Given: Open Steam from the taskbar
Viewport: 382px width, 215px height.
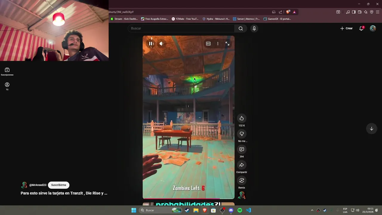Looking at the screenshot, I should click(187, 210).
